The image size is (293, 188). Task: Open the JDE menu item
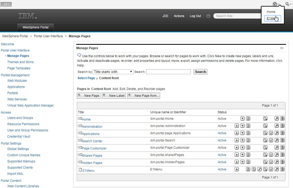(165, 16)
